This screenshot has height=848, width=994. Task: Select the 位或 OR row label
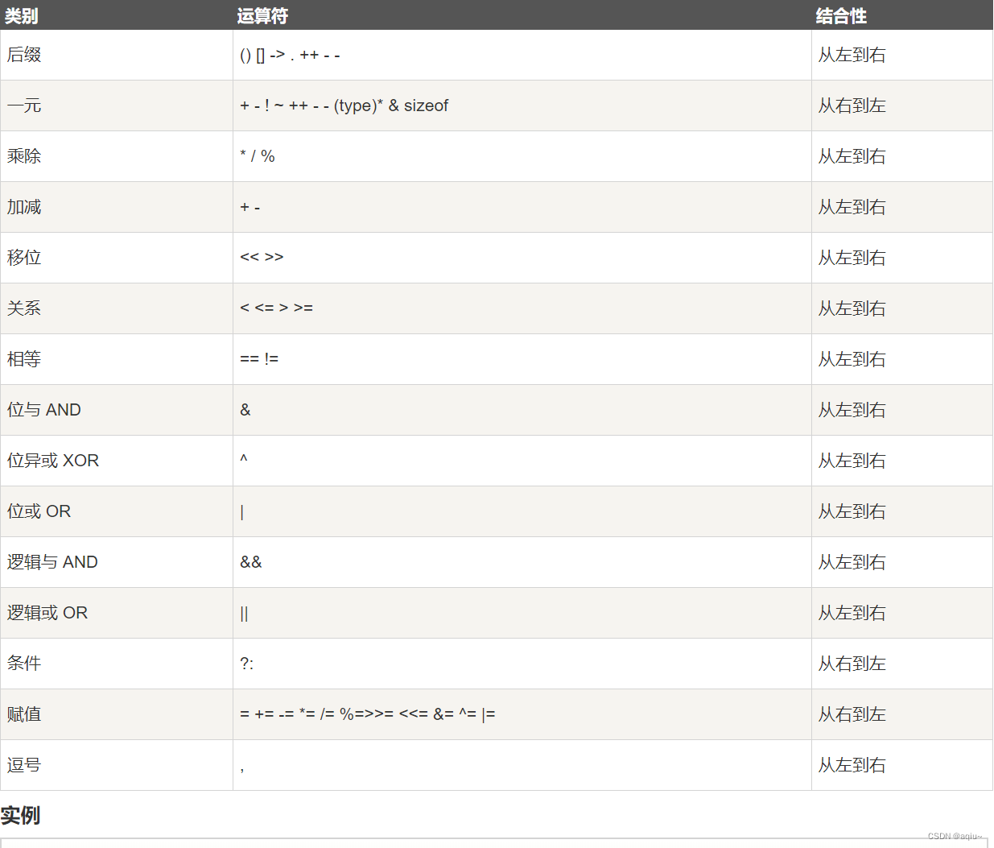coord(39,511)
